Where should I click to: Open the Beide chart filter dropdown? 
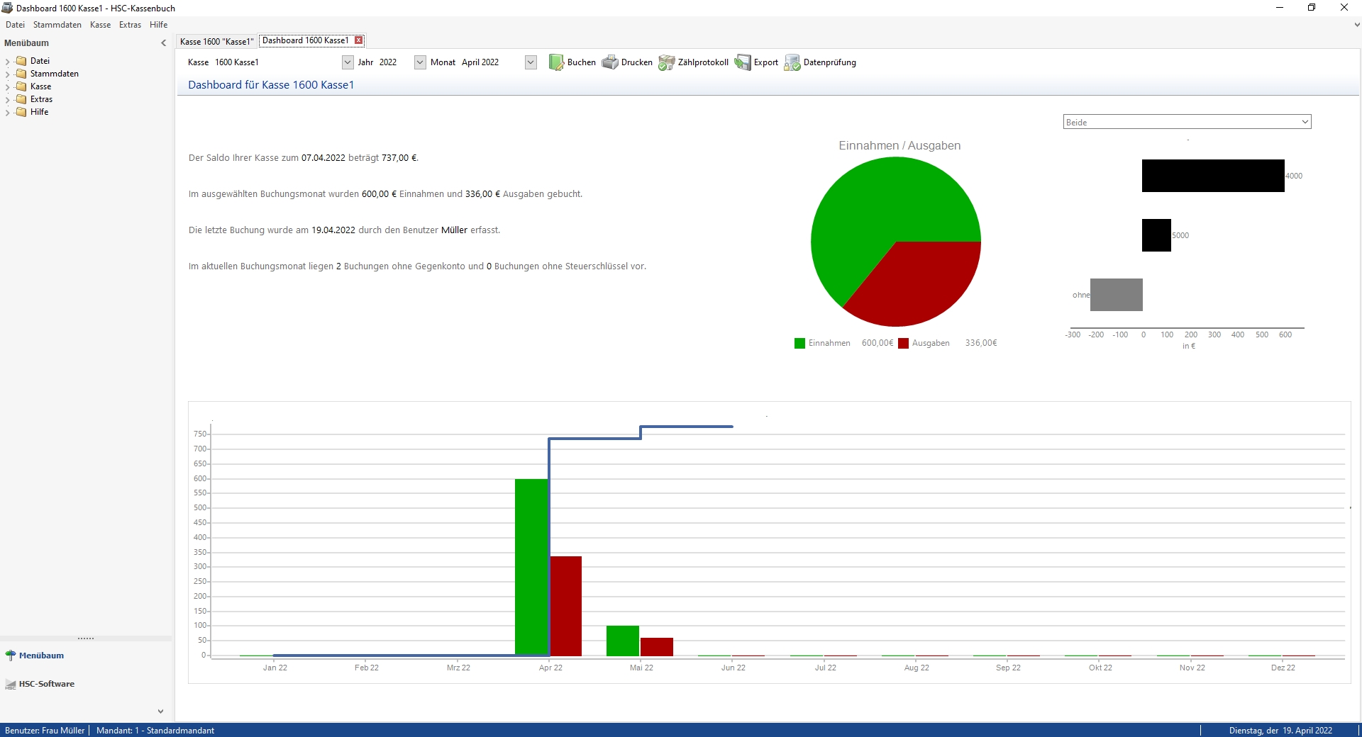[x=1187, y=122]
